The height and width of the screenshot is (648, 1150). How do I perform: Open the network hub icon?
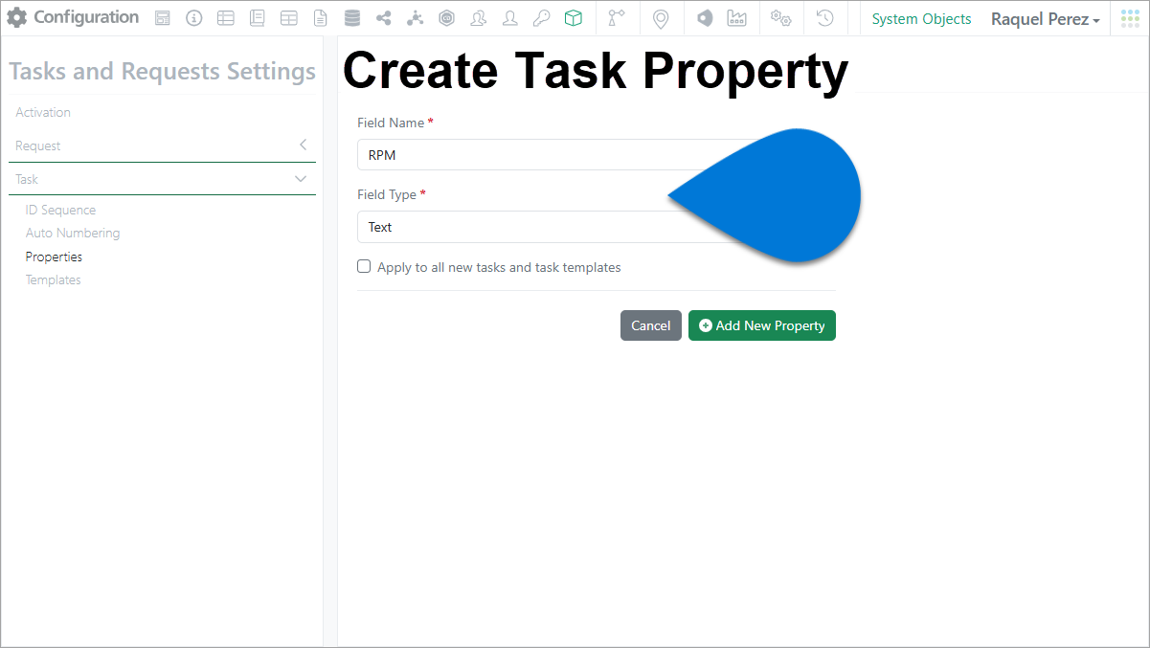[x=415, y=18]
